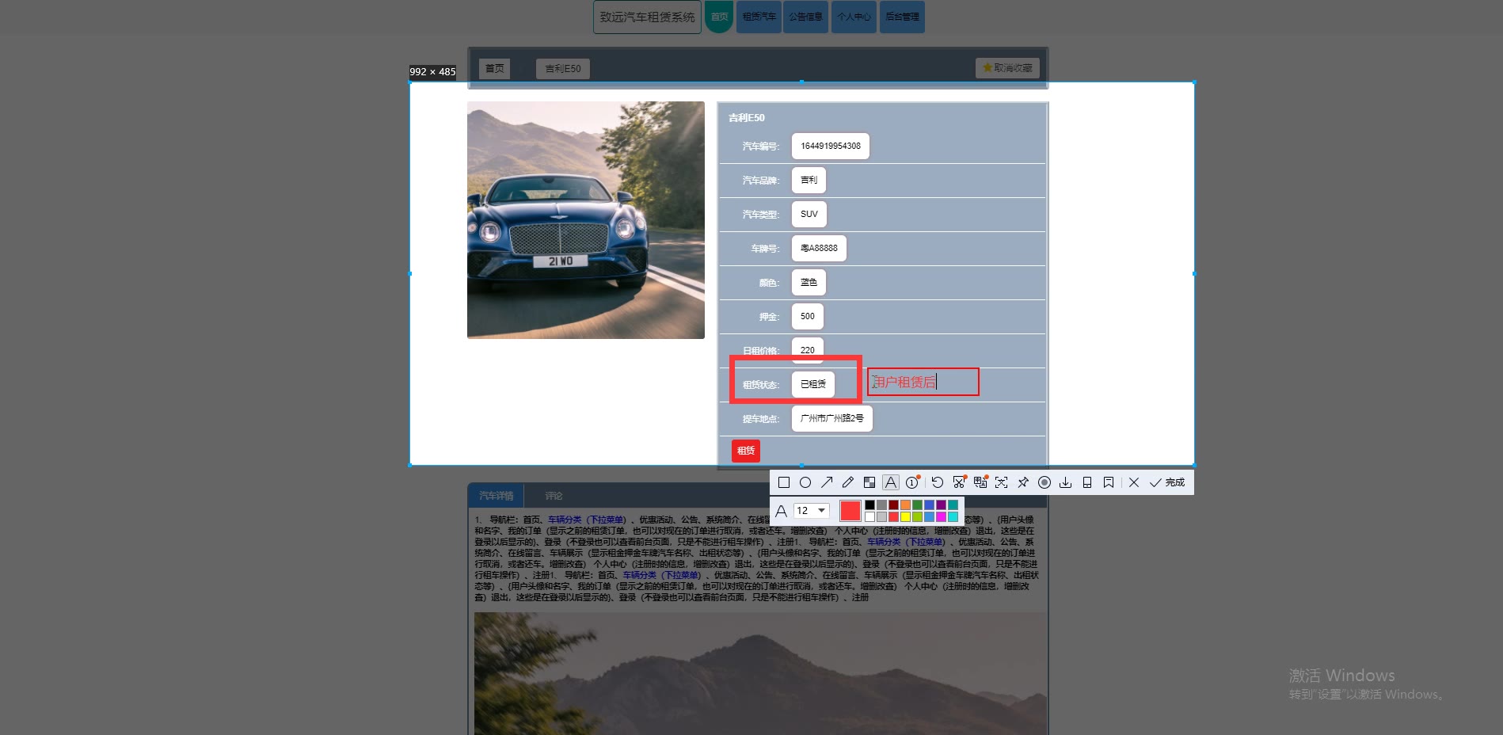The width and height of the screenshot is (1503, 735).
Task: Save the screenshot with download icon
Action: (x=1066, y=482)
